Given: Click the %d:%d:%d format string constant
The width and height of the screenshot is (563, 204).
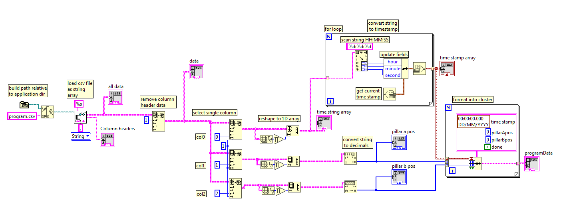Looking at the screenshot, I should pyautogui.click(x=359, y=47).
